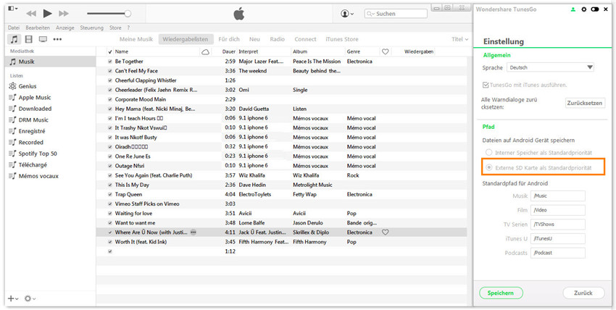The height and width of the screenshot is (310, 616).
Task: Open the sidebar gear settings menu
Action: coord(30,298)
